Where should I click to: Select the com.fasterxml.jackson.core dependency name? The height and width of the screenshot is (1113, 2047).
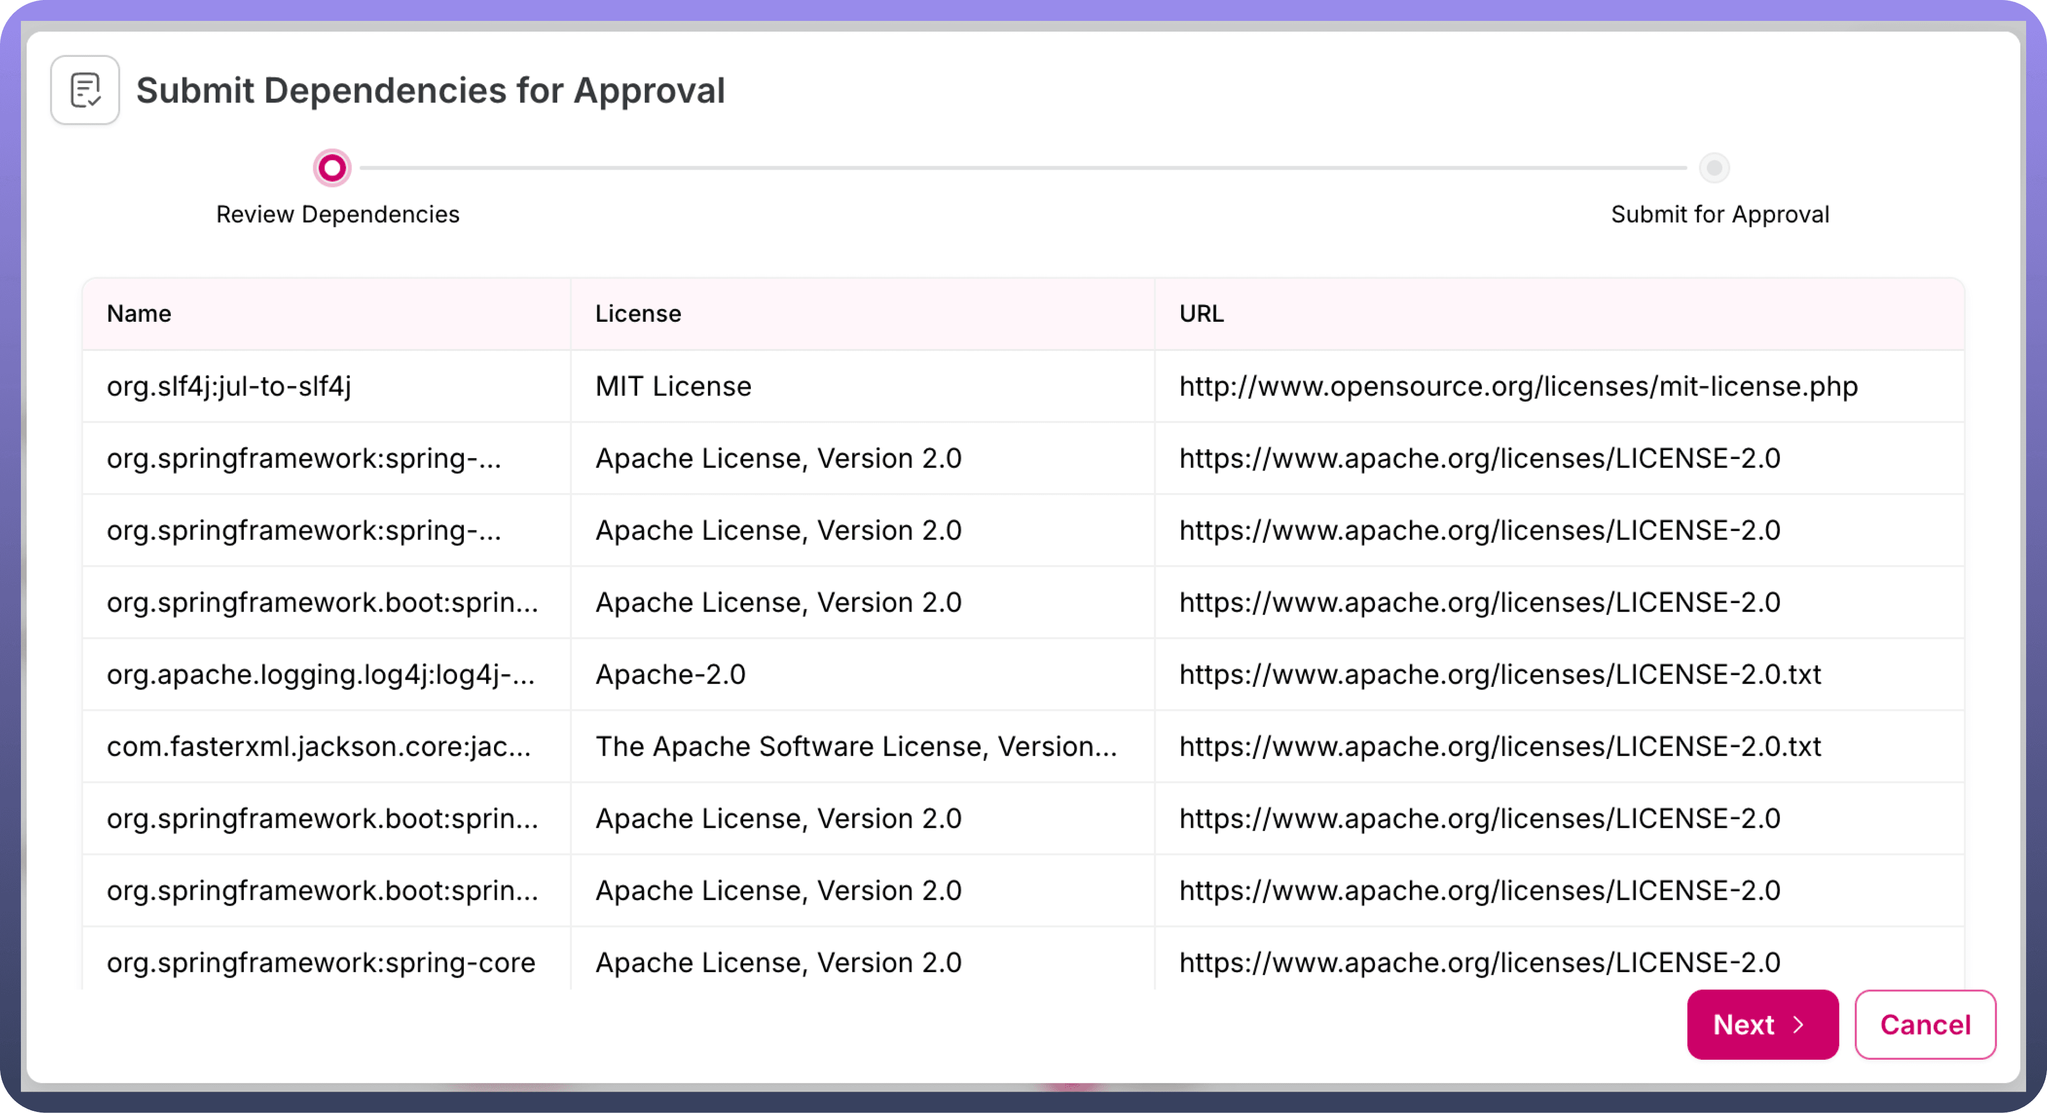click(x=318, y=746)
